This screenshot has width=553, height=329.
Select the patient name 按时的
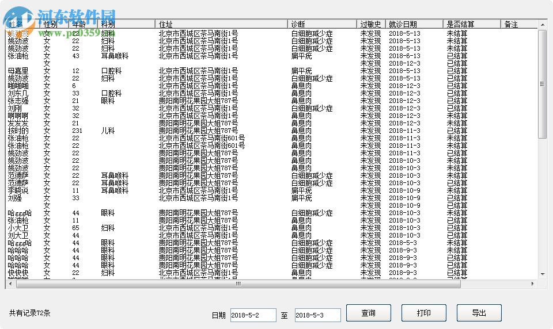point(18,131)
